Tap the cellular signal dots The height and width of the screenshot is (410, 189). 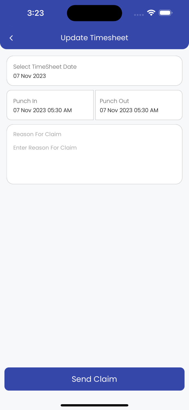pos(139,15)
